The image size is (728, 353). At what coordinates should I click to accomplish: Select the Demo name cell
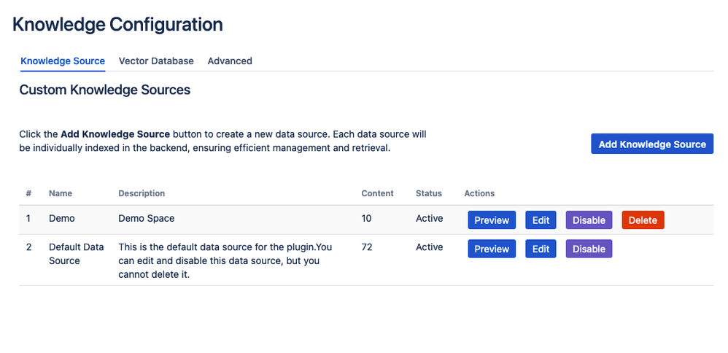click(62, 218)
